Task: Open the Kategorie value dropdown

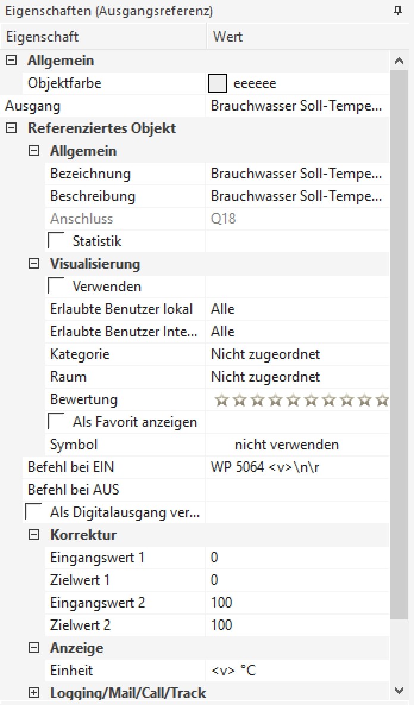Action: [297, 354]
